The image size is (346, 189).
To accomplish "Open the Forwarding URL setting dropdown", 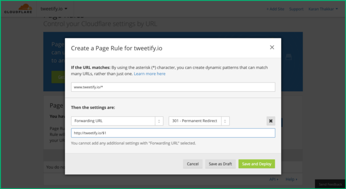I will [x=117, y=121].
